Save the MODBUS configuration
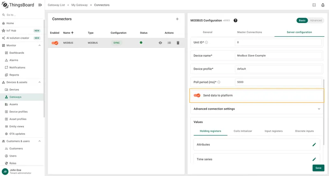Viewport: 329px width, 176px height. pyautogui.click(x=318, y=168)
